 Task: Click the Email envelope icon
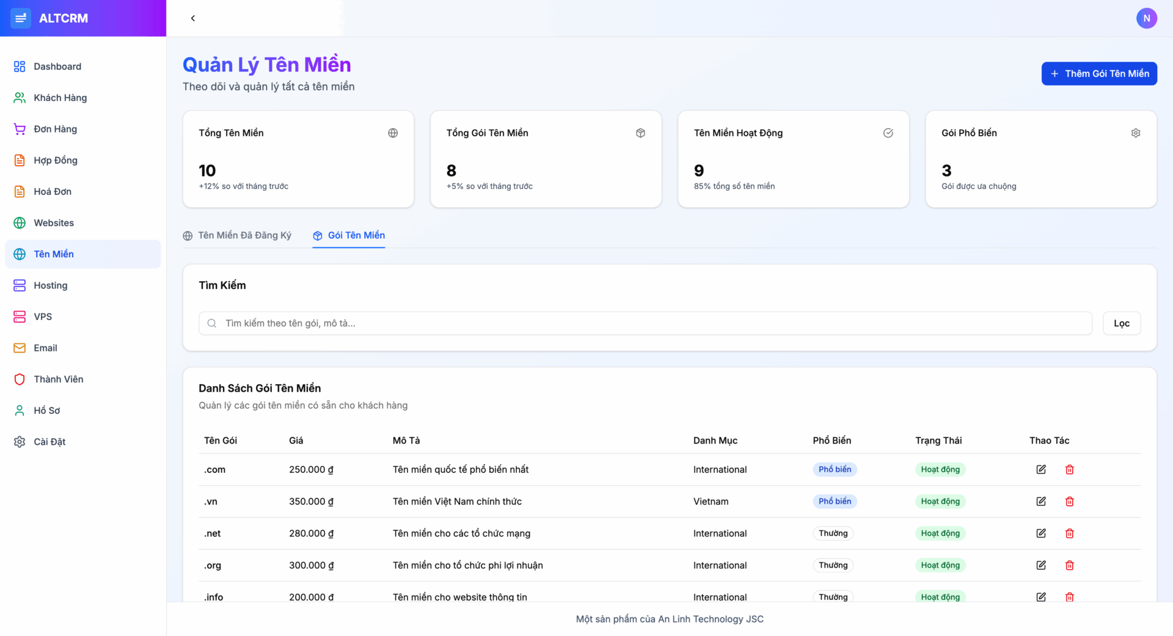(x=20, y=348)
